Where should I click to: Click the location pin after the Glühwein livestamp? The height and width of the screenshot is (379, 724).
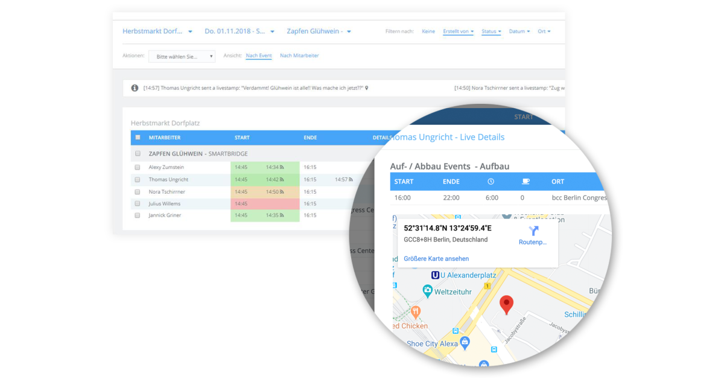pyautogui.click(x=367, y=88)
